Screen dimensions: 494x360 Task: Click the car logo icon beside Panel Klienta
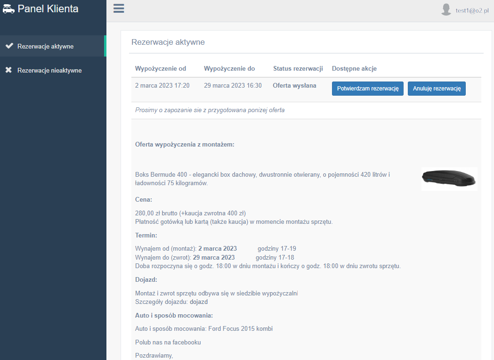click(8, 9)
